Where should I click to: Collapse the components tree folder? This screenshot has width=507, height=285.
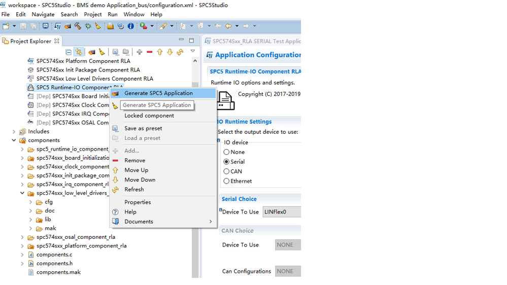14,140
